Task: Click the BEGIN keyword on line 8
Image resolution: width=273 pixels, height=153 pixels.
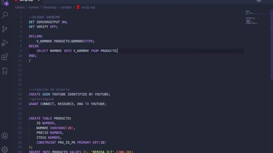Action: tap(34, 46)
